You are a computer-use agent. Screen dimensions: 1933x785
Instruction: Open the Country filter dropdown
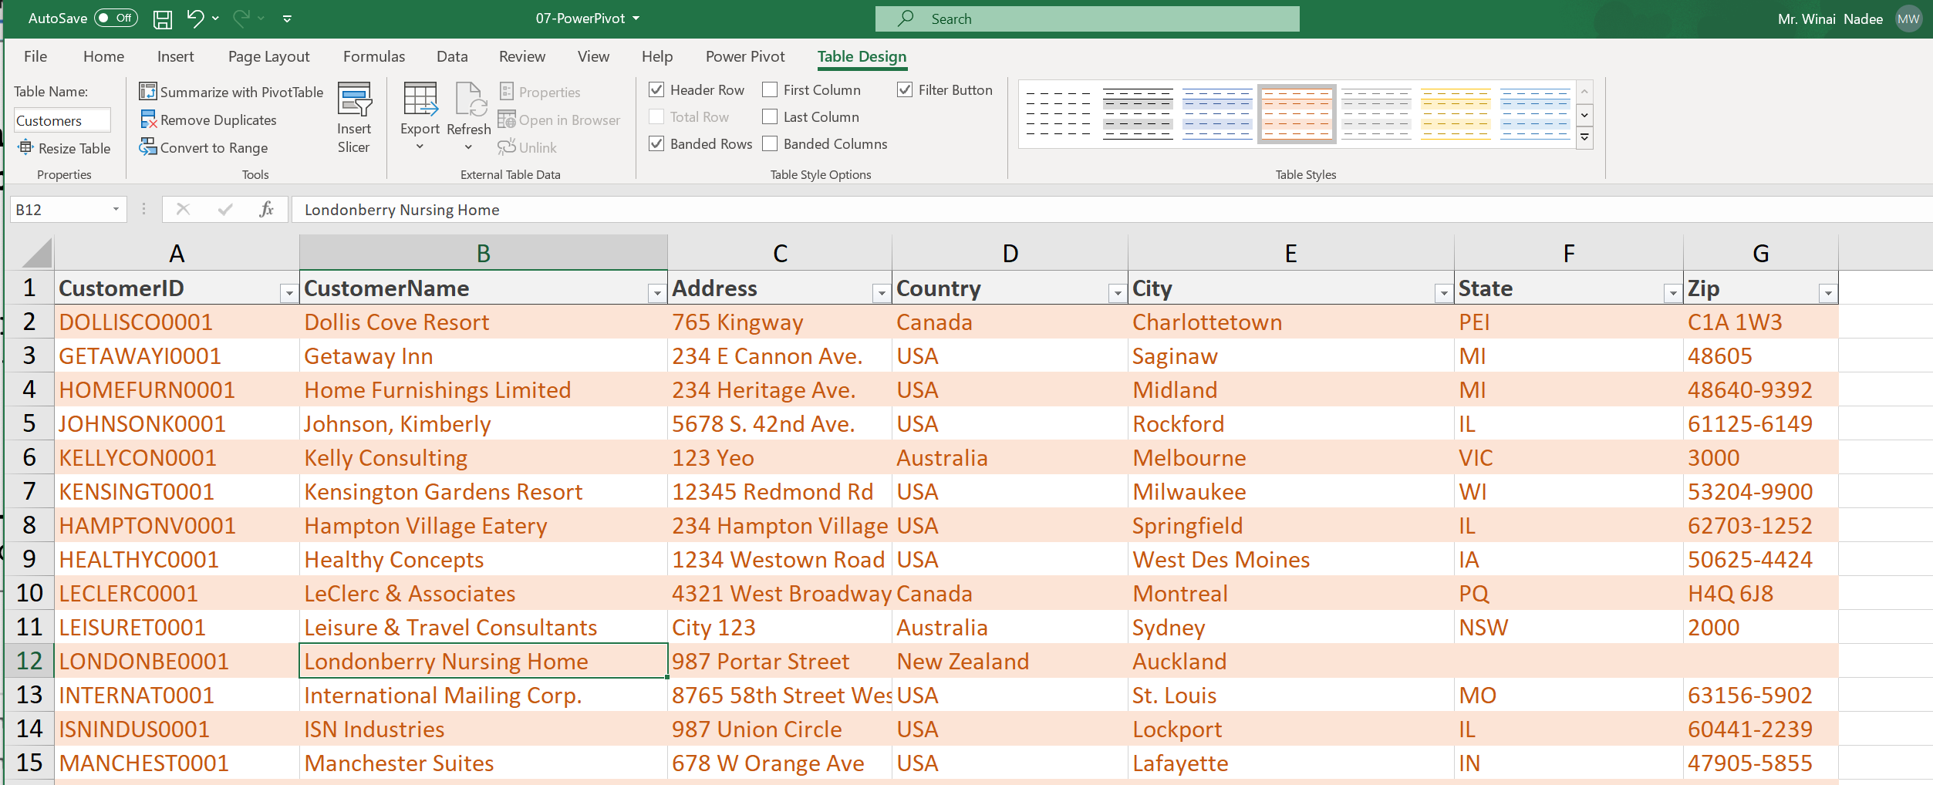[1117, 293]
